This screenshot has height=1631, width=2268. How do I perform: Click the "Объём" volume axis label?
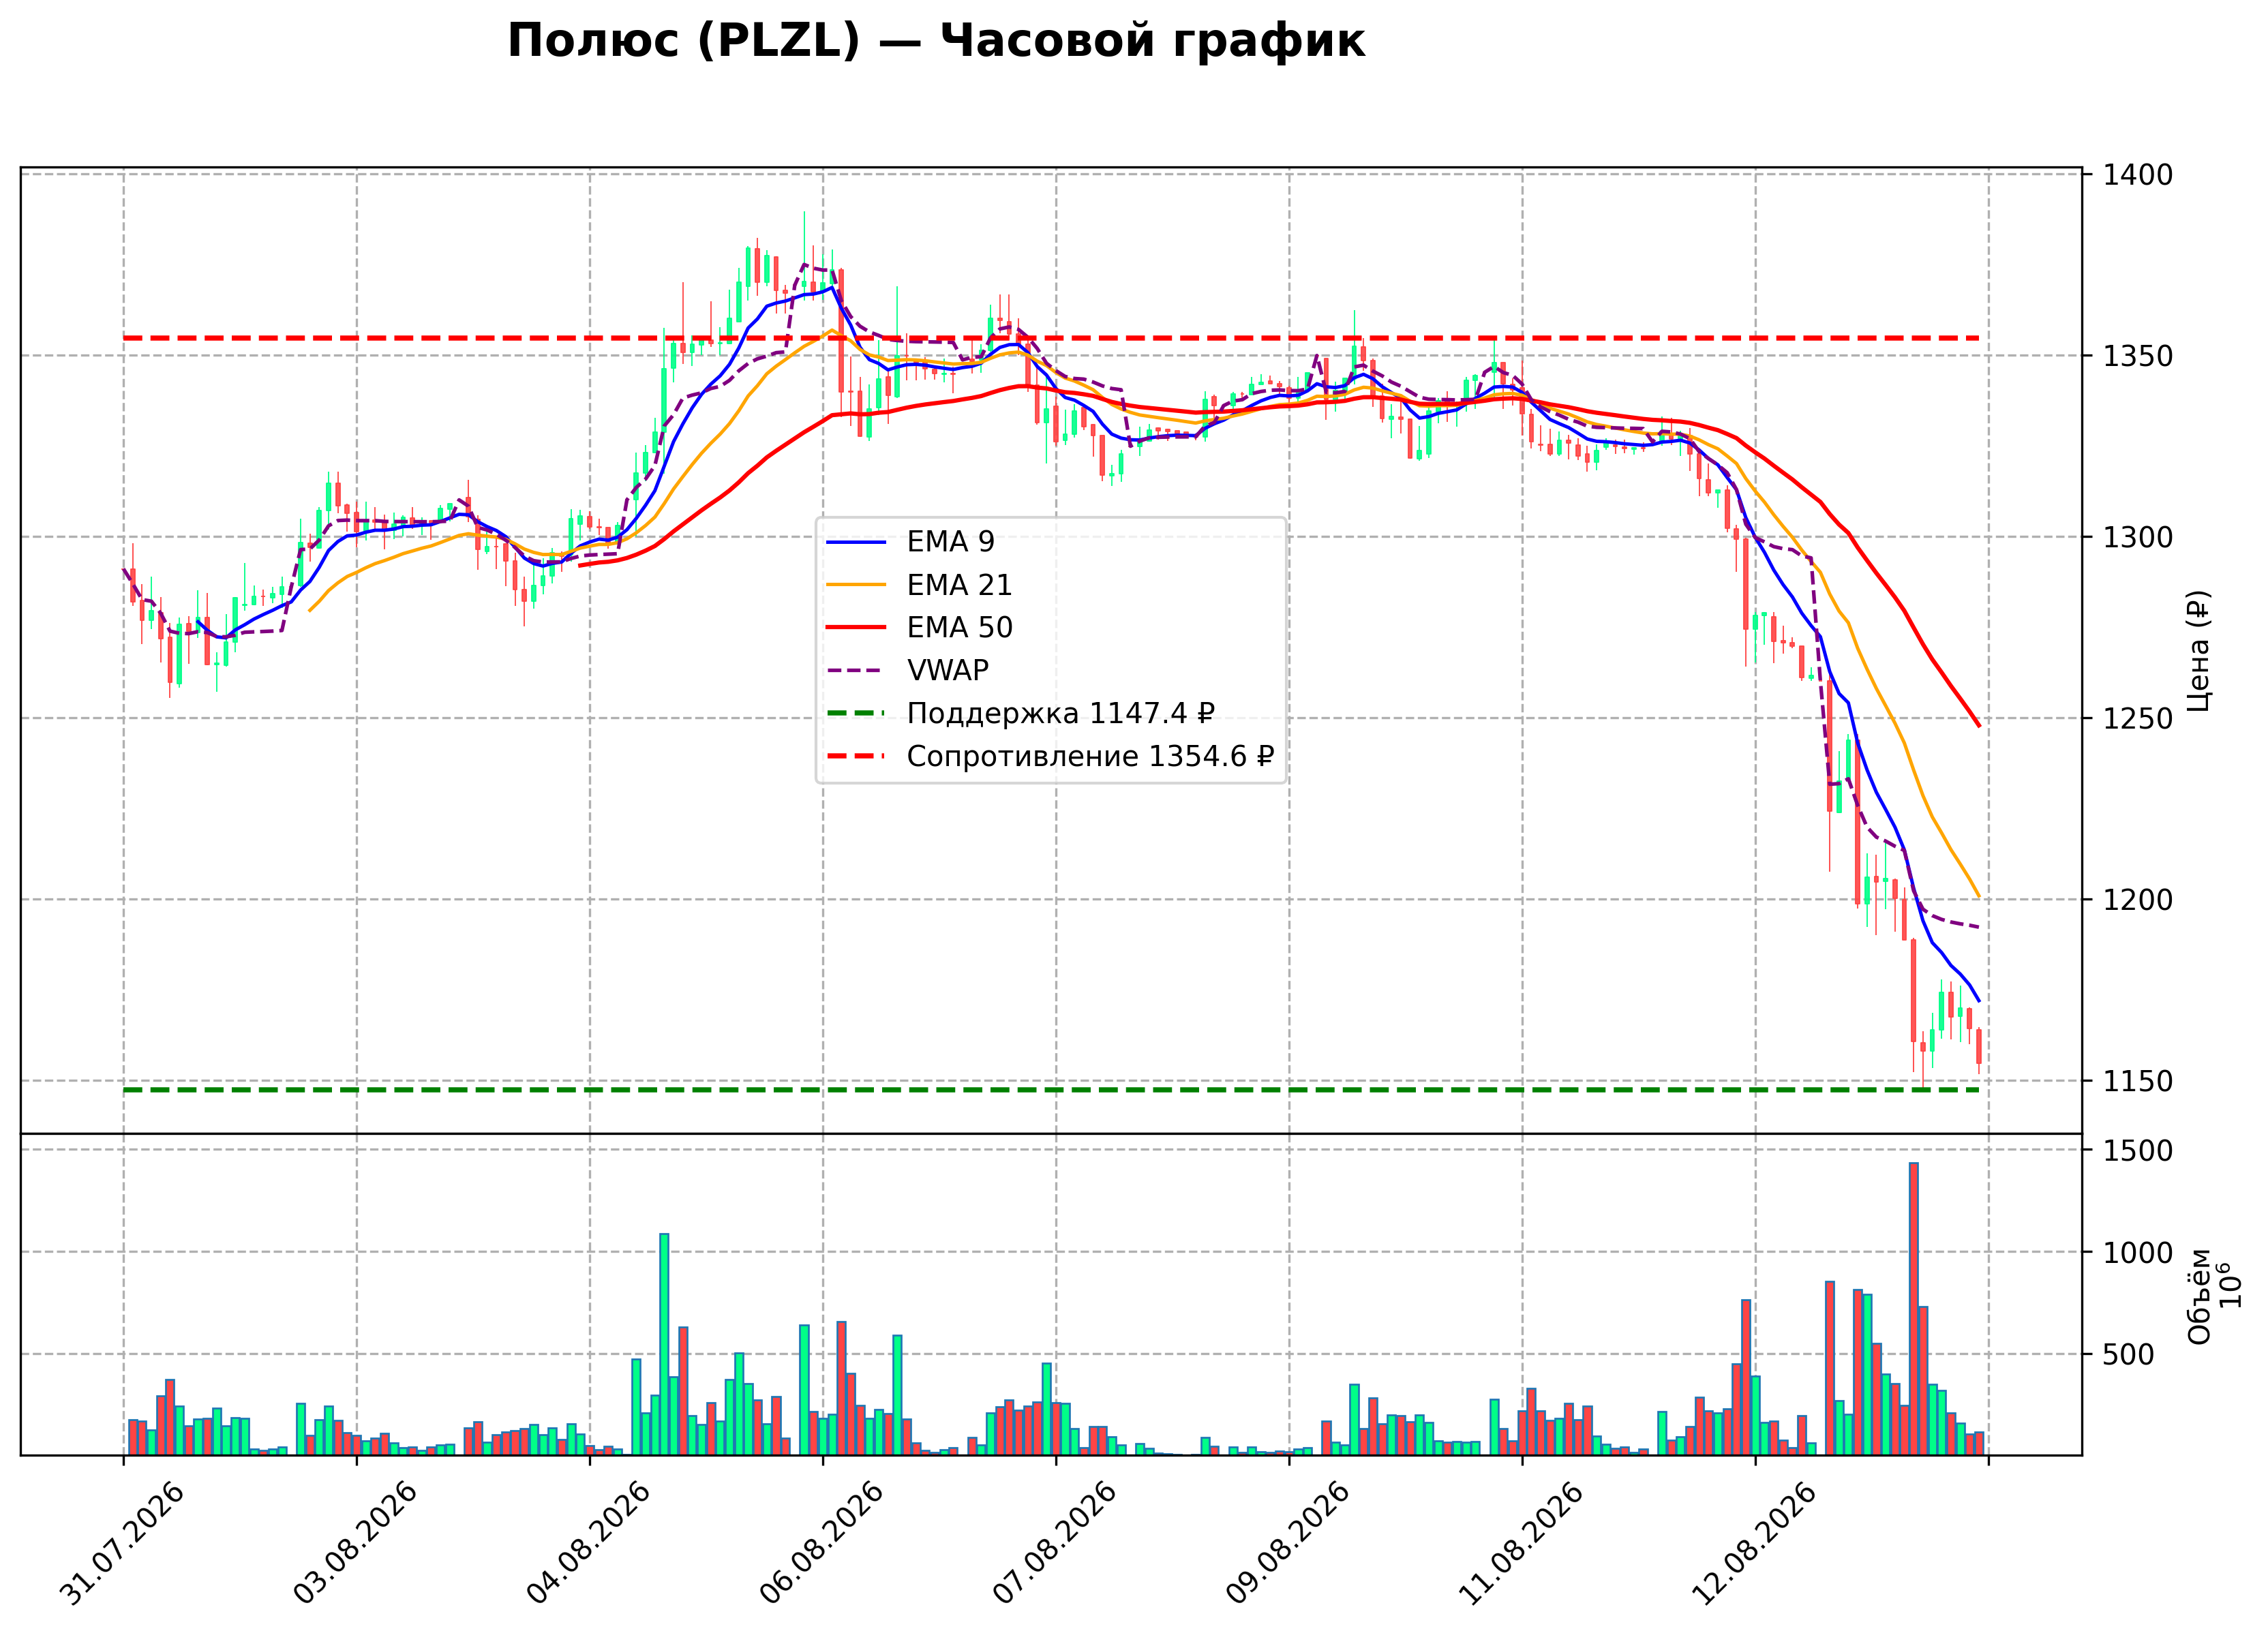[x=2199, y=1297]
